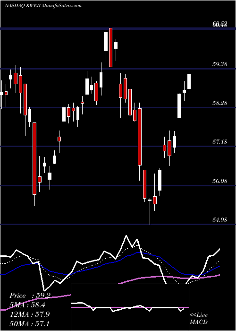Click the 'Price : 59.2' readout
The width and height of the screenshot is (236, 331).
pyautogui.click(x=30, y=296)
